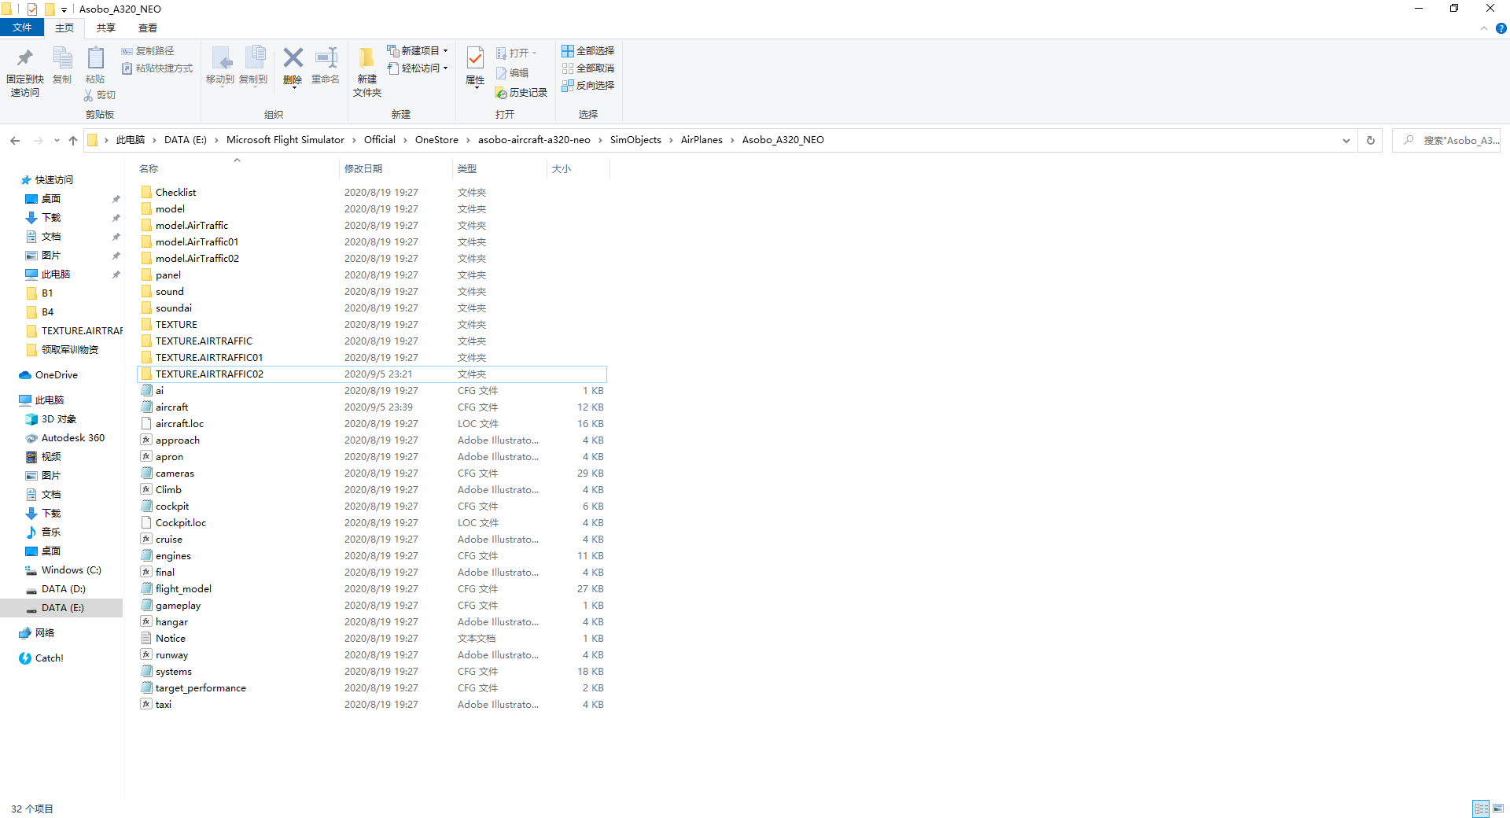Switch to Details view icon

(x=1482, y=809)
